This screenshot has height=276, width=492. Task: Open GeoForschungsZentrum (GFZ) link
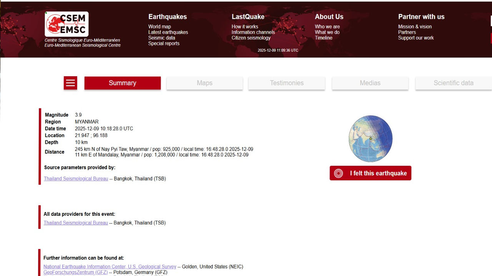click(75, 273)
